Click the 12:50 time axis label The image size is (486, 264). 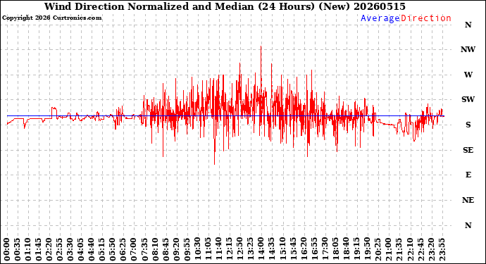[240, 249]
